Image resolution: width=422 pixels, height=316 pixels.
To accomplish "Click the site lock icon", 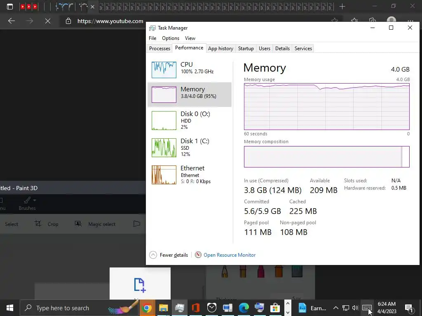I will pyautogui.click(x=68, y=21).
